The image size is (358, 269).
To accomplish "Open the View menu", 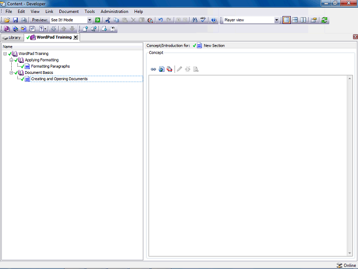I will click(x=35, y=11).
